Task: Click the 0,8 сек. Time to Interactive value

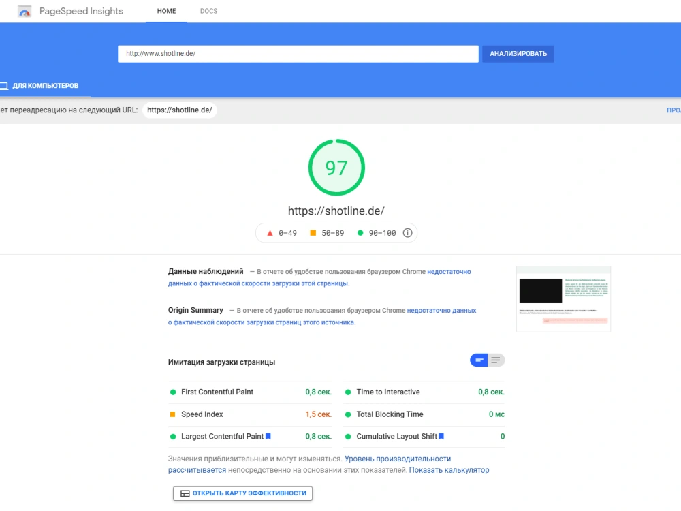Action: coord(491,392)
